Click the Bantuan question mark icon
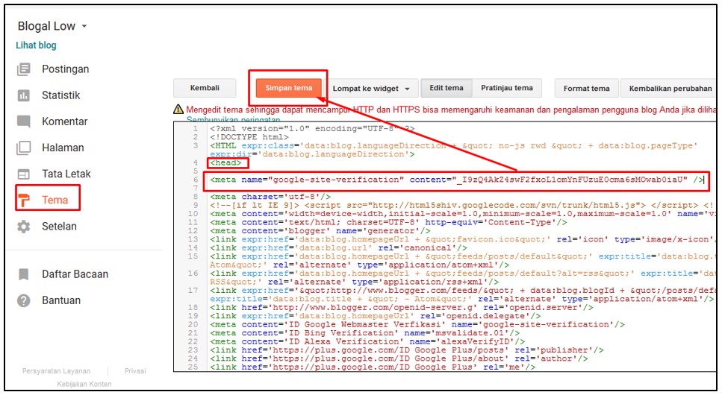The image size is (722, 395). coord(23,300)
